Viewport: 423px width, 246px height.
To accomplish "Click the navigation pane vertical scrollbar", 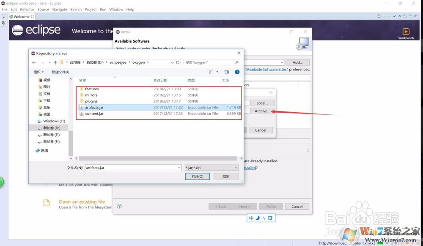I will 71,143.
